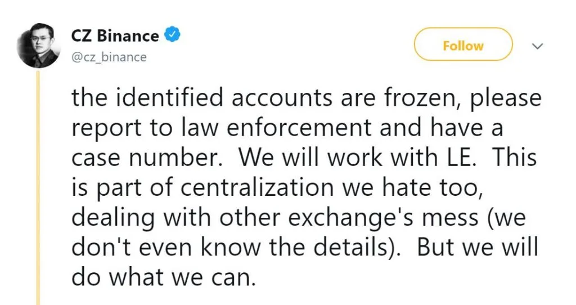Image resolution: width=576 pixels, height=305 pixels.
Task: Click the line starting "dealing with other"
Action: pyautogui.click(x=298, y=217)
